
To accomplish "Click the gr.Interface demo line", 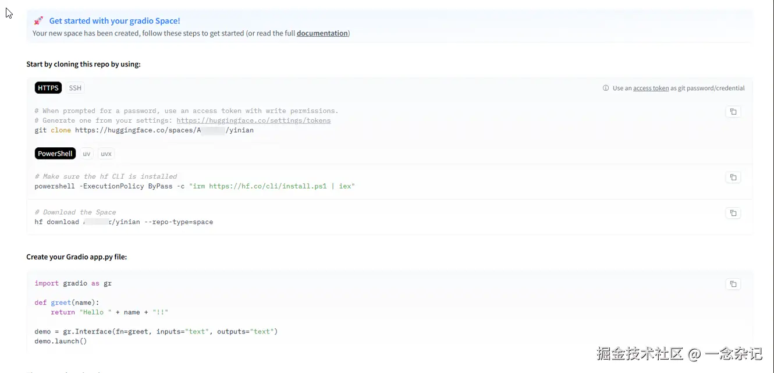I will 157,332.
